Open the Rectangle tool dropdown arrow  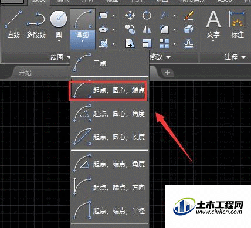[x=113, y=15]
